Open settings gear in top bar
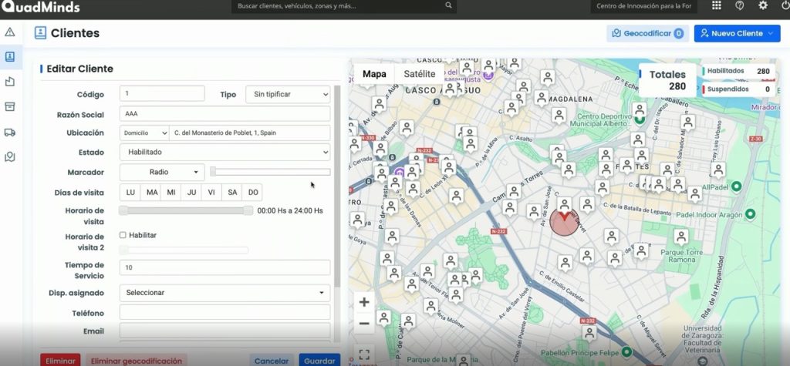 tap(763, 6)
